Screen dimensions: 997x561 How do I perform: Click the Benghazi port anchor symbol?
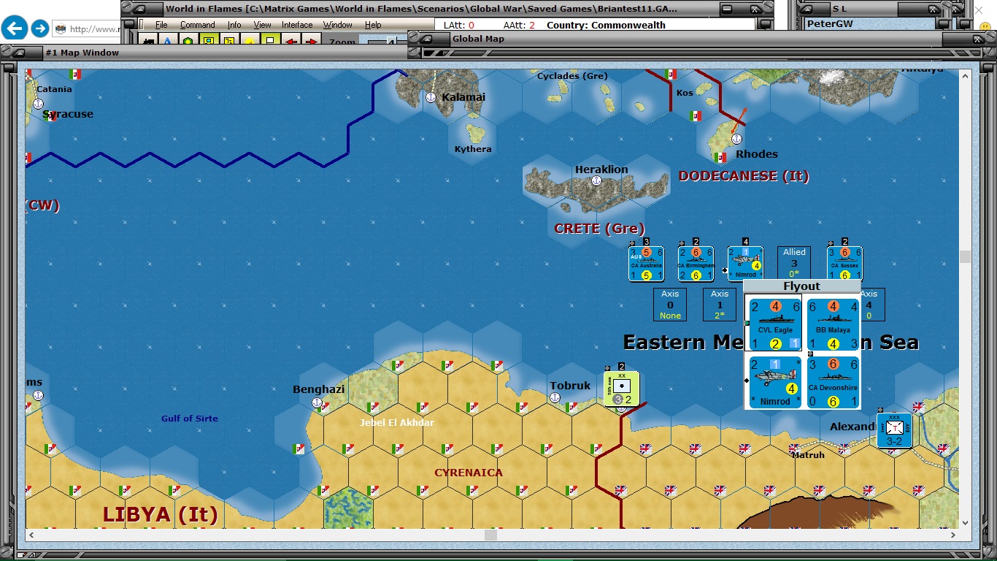317,402
